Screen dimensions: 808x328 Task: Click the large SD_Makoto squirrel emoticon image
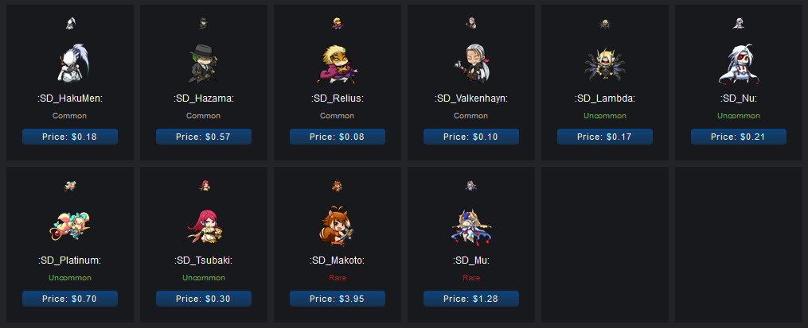pyautogui.click(x=338, y=226)
